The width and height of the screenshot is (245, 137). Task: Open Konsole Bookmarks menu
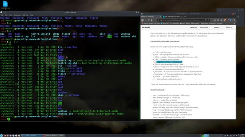pos(18,15)
